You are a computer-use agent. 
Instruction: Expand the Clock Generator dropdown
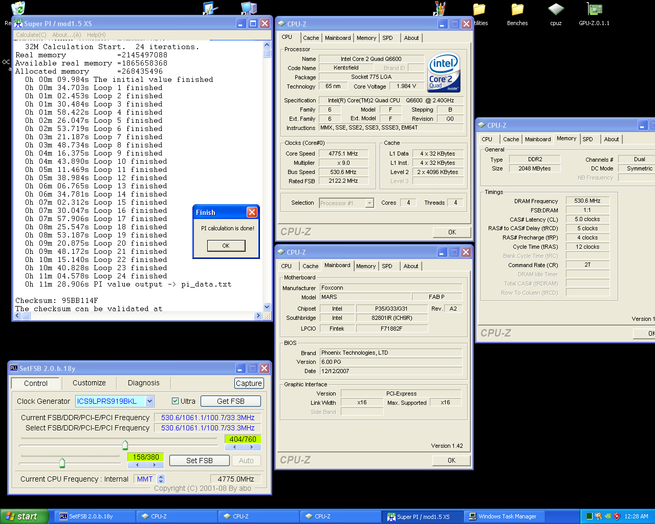tap(149, 401)
